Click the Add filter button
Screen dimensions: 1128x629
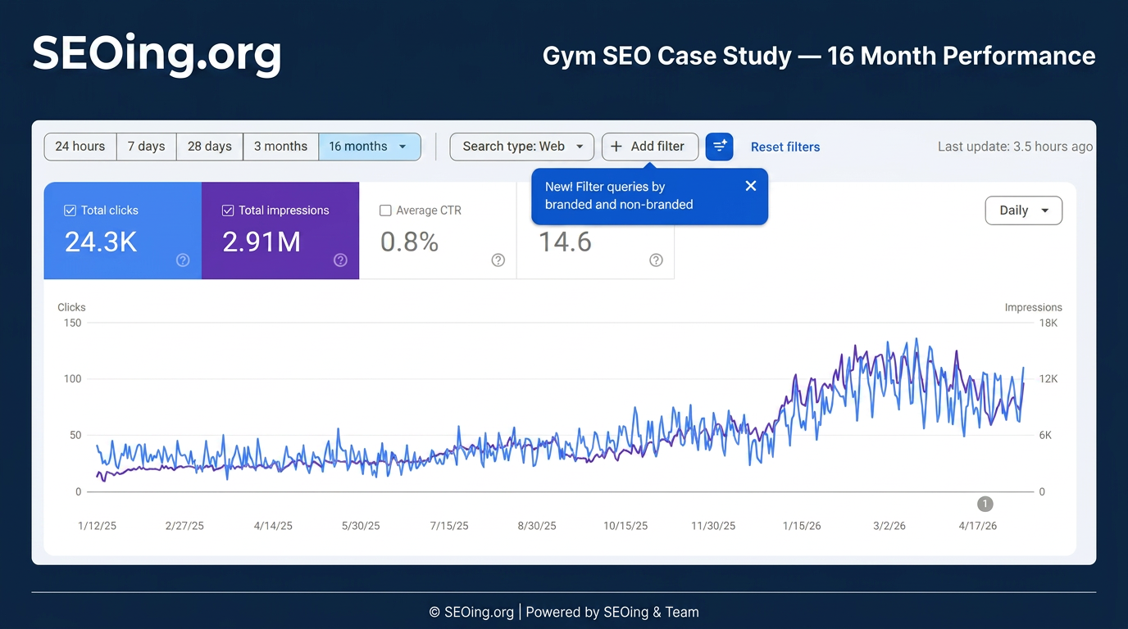pos(649,147)
